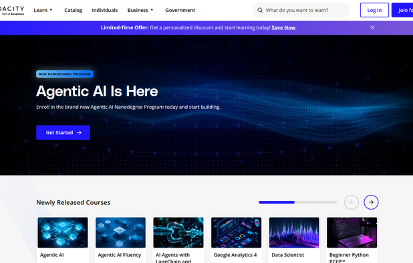
Task: Click the Udacity logo
Action: (12, 10)
